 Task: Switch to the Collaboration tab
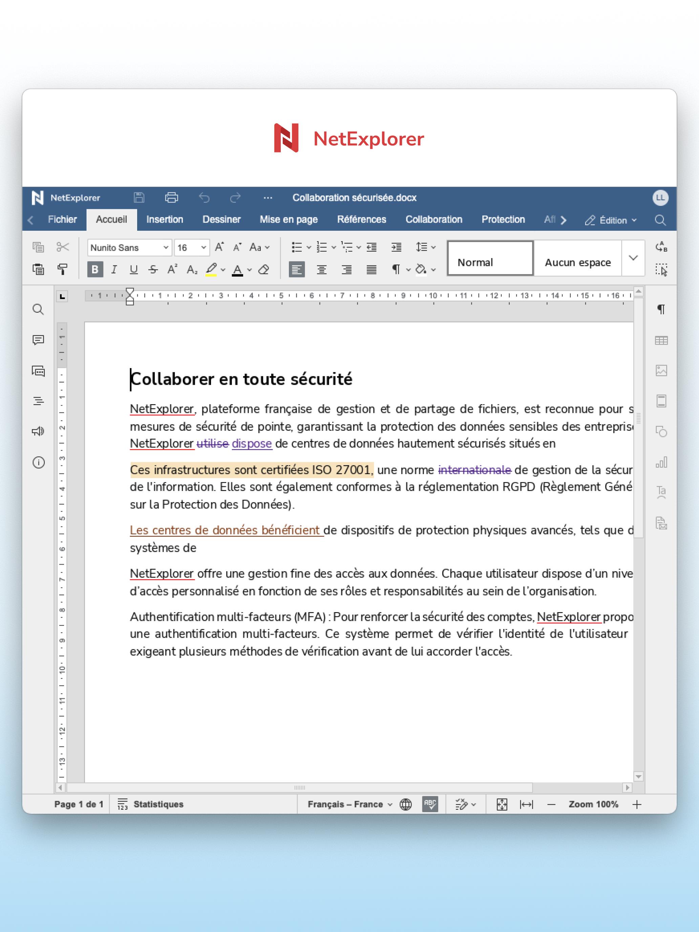[x=434, y=219]
